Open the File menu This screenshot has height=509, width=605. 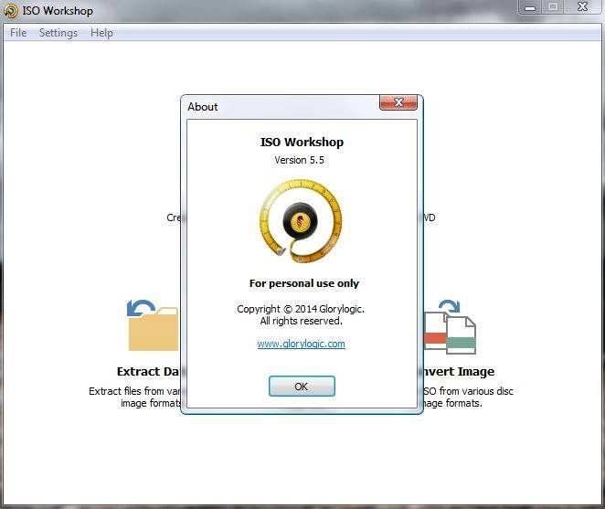[x=18, y=33]
